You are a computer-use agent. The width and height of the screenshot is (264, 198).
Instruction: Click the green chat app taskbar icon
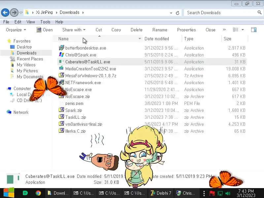[25, 193]
